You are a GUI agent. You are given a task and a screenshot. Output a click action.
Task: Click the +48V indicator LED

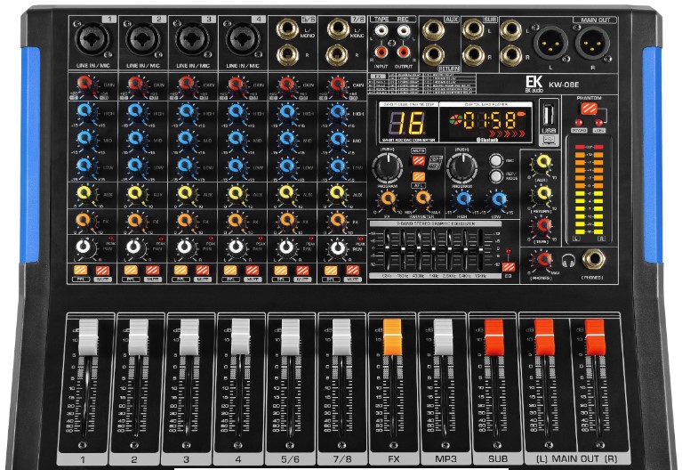point(599,123)
